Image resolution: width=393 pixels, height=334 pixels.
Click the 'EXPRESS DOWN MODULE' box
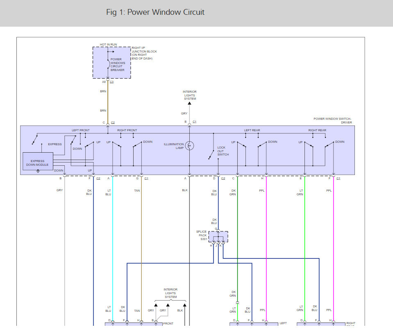[38, 161]
